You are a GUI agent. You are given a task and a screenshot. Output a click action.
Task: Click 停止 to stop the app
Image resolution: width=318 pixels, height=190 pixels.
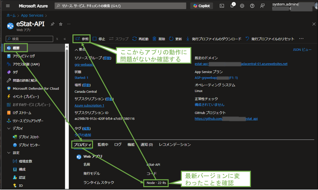(x=99, y=39)
